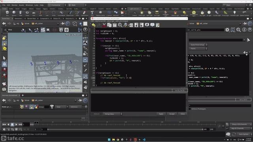Image resolution: width=253 pixels, height=142 pixels.
Task: Jump to the first frame of timeline
Action: click(x=4, y=125)
